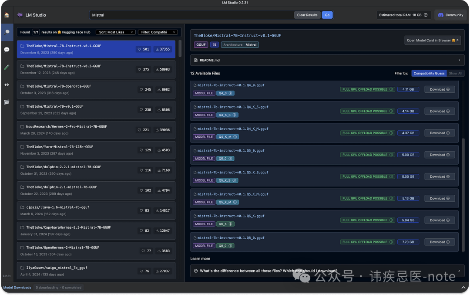
Task: Open the Filter: Compatibi dropdown
Action: click(x=158, y=32)
